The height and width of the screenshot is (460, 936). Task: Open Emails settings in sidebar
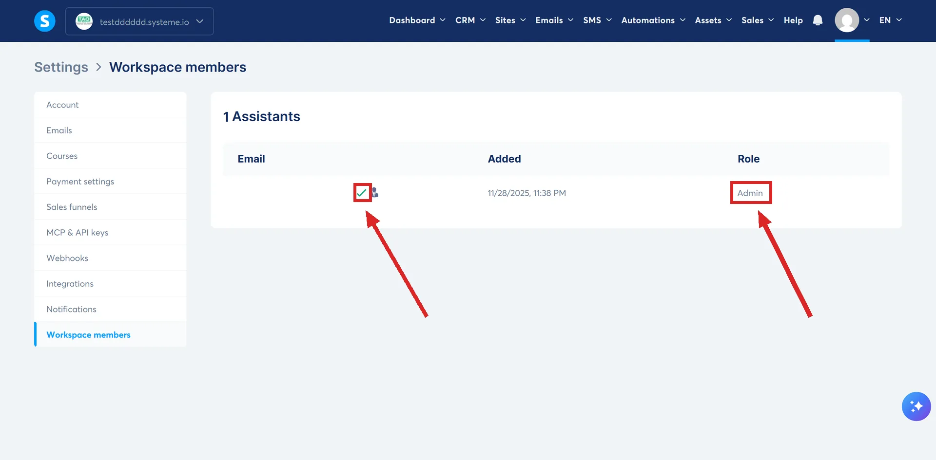(110, 130)
